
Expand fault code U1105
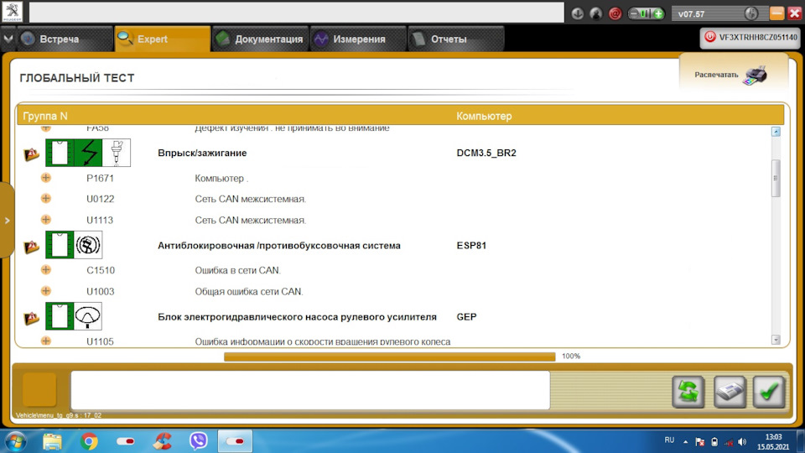[x=46, y=341]
